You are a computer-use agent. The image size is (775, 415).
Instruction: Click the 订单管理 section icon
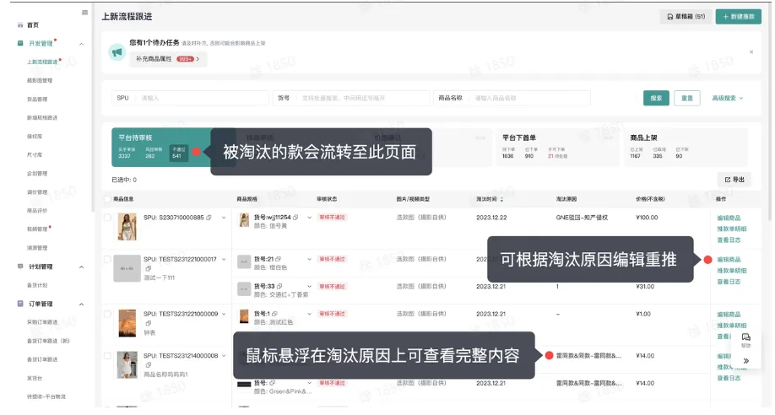[20, 304]
